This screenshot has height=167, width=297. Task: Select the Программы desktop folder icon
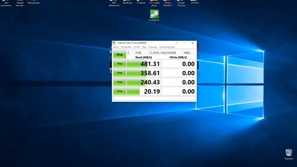coord(33,2)
